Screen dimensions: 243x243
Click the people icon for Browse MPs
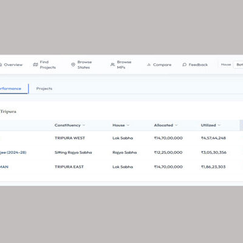point(112,64)
